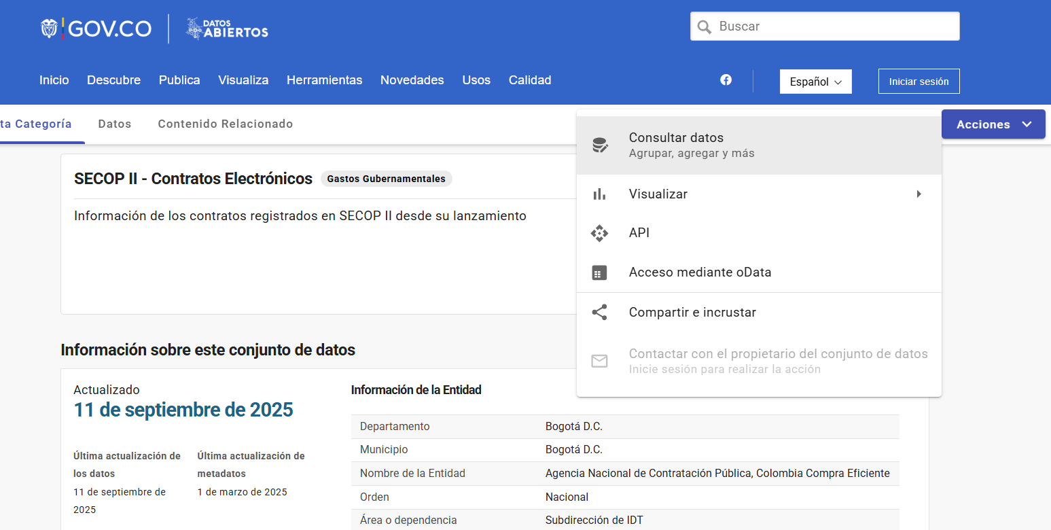
Task: Click the Iniciar sesión button
Action: pos(919,82)
